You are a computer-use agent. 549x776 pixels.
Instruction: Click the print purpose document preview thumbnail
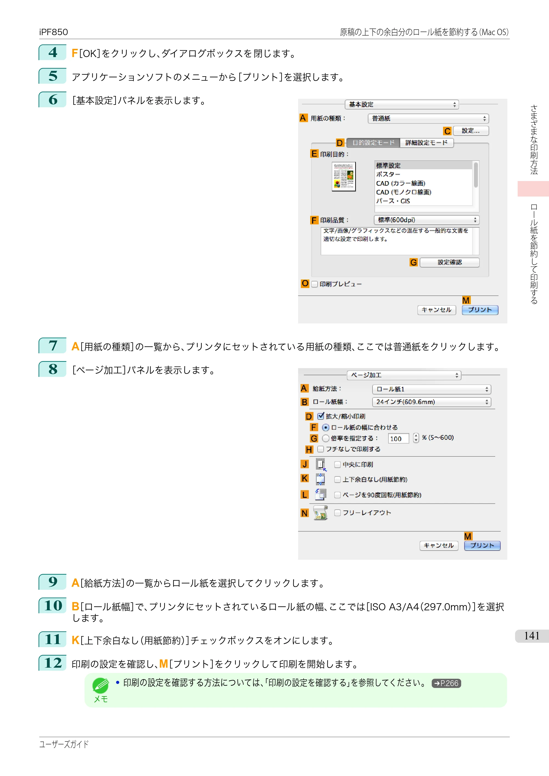coord(344,176)
